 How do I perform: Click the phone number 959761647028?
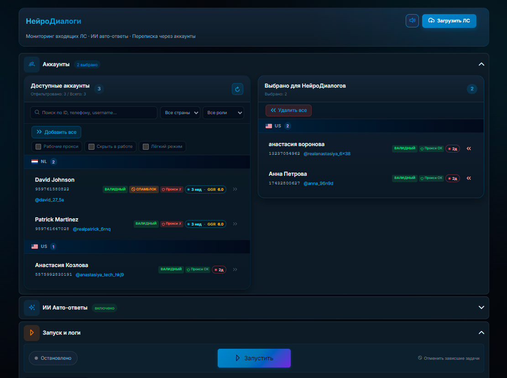tap(52, 229)
